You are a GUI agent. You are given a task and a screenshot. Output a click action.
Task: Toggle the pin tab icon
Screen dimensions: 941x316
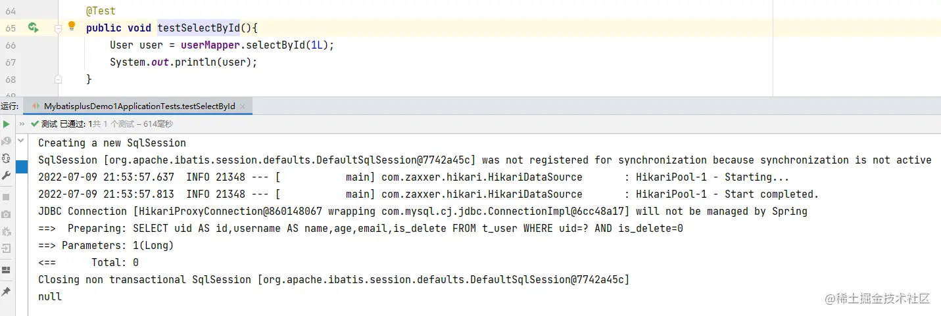6,290
